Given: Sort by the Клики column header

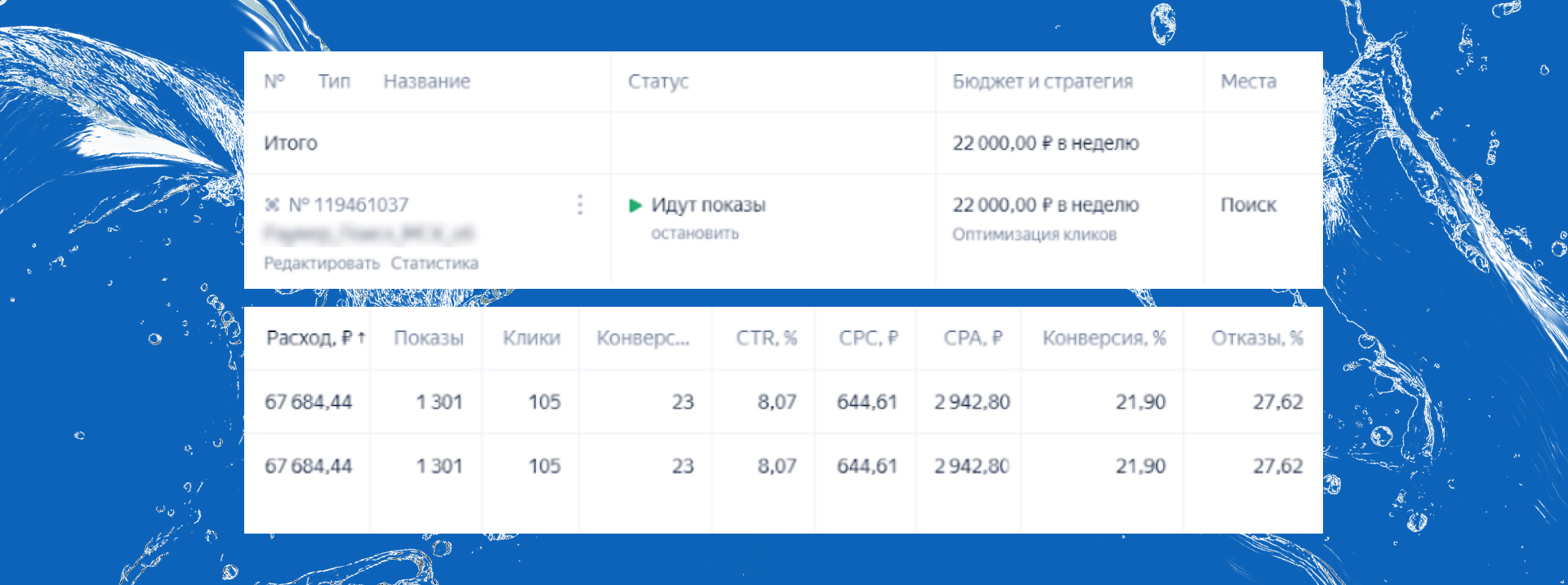Looking at the screenshot, I should click(531, 338).
